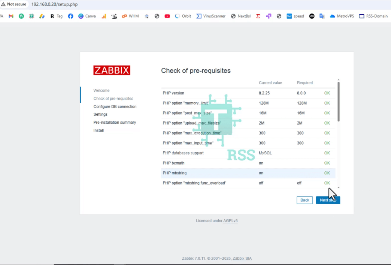Select Install step in sidebar
The width and height of the screenshot is (391, 265).
click(x=98, y=130)
